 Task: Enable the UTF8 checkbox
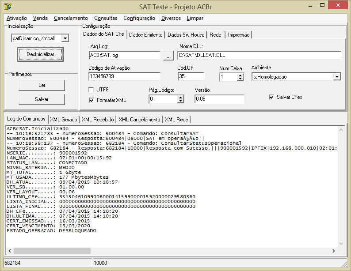pyautogui.click(x=91, y=90)
